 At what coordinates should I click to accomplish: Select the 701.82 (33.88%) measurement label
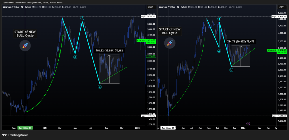pos(109,50)
